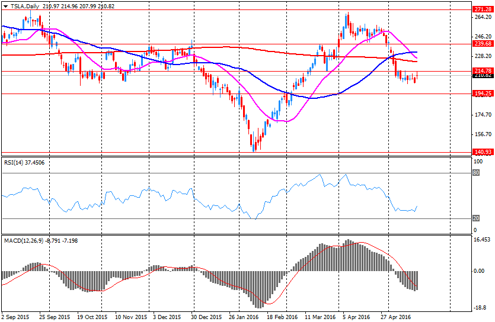495x322 pixels.
Task: Click the 174.70 price scale value
Action: (x=483, y=115)
